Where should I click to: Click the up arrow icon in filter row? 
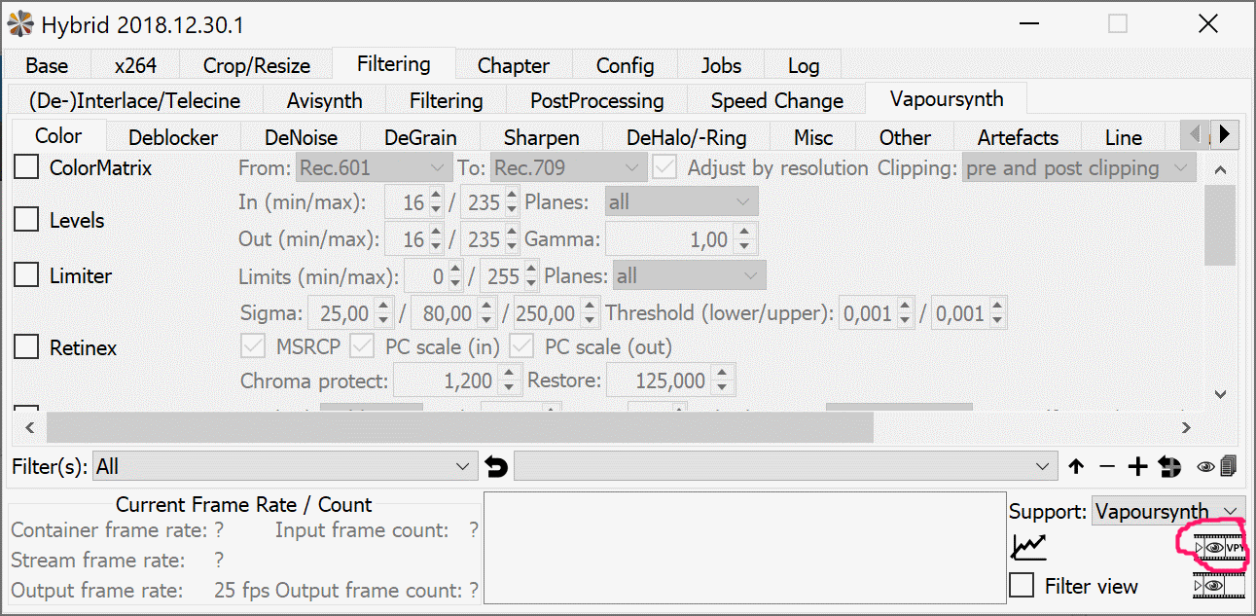1076,467
